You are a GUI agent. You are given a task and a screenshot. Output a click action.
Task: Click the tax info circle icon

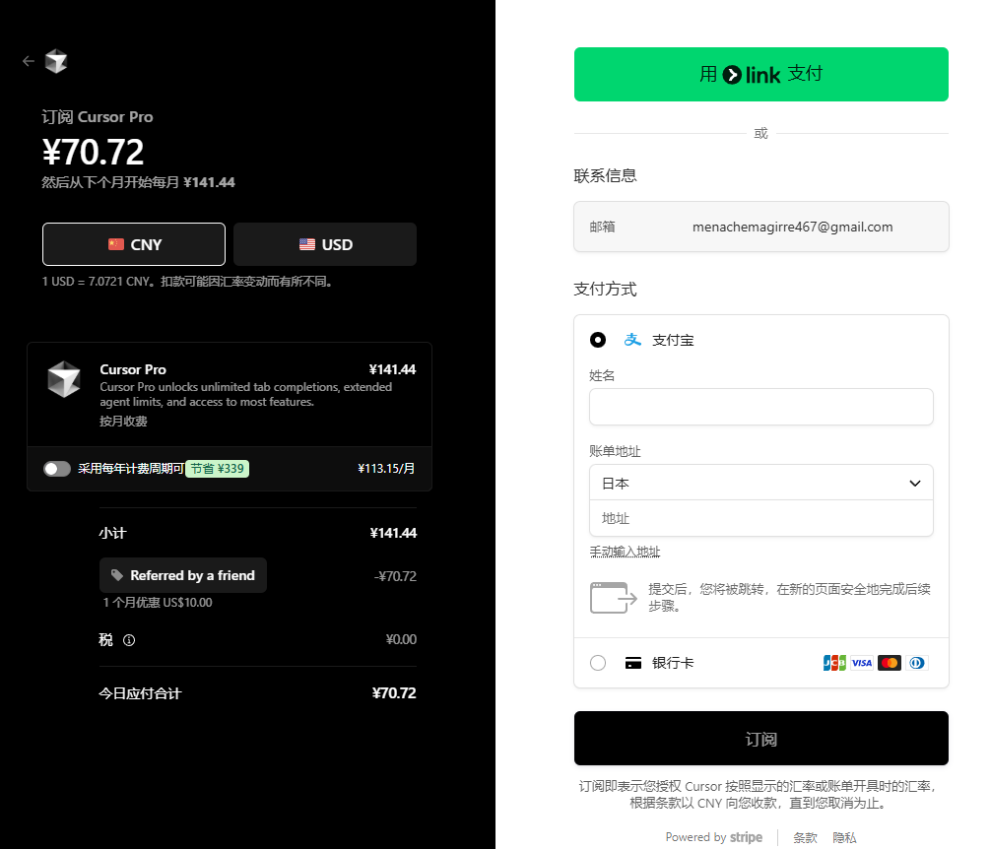pos(129,640)
